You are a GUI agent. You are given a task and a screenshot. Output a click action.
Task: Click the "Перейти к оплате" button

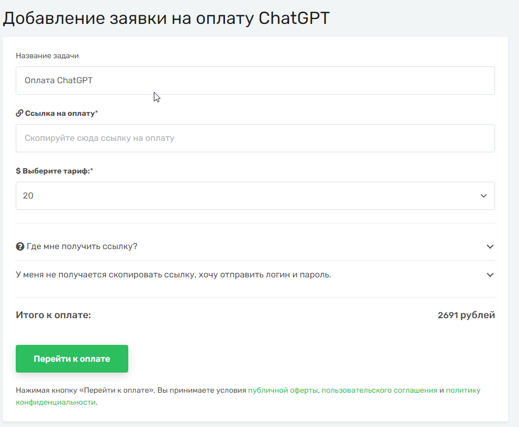(x=72, y=359)
